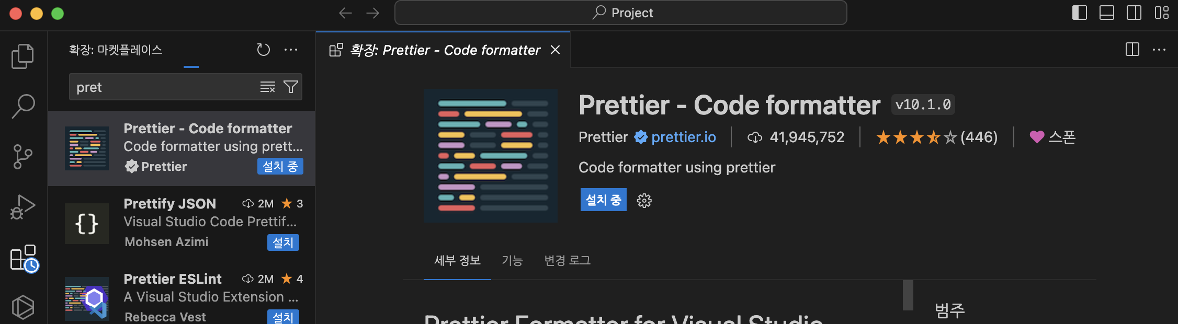Open the star ratings (446) reviews
Image resolution: width=1178 pixels, height=324 pixels.
click(937, 137)
